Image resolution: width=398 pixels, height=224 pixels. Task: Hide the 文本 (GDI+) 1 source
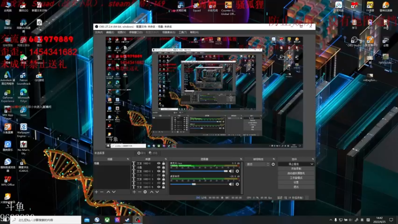pos(159,171)
